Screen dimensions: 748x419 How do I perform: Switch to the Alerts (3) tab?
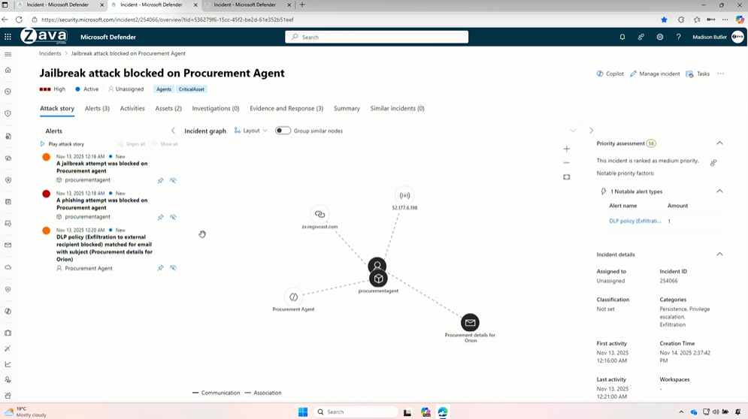pyautogui.click(x=97, y=108)
